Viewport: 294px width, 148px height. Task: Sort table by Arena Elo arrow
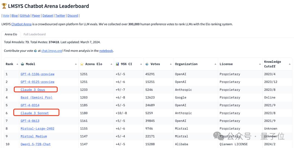[x=111, y=64]
